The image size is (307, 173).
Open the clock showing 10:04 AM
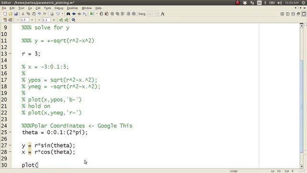(292, 3)
